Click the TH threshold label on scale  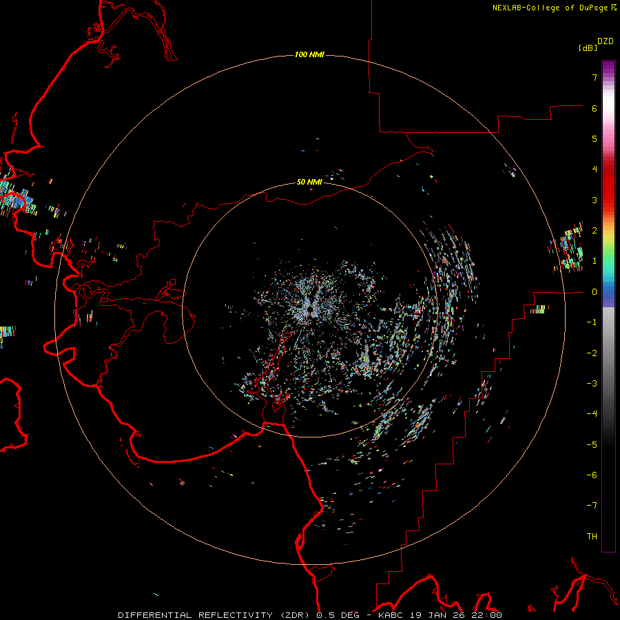point(592,537)
